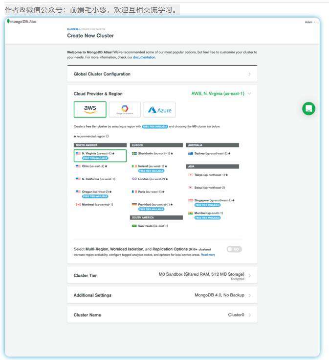The image size is (329, 360).
Task: Click the Cluster0 name value
Action: pyautogui.click(x=236, y=315)
